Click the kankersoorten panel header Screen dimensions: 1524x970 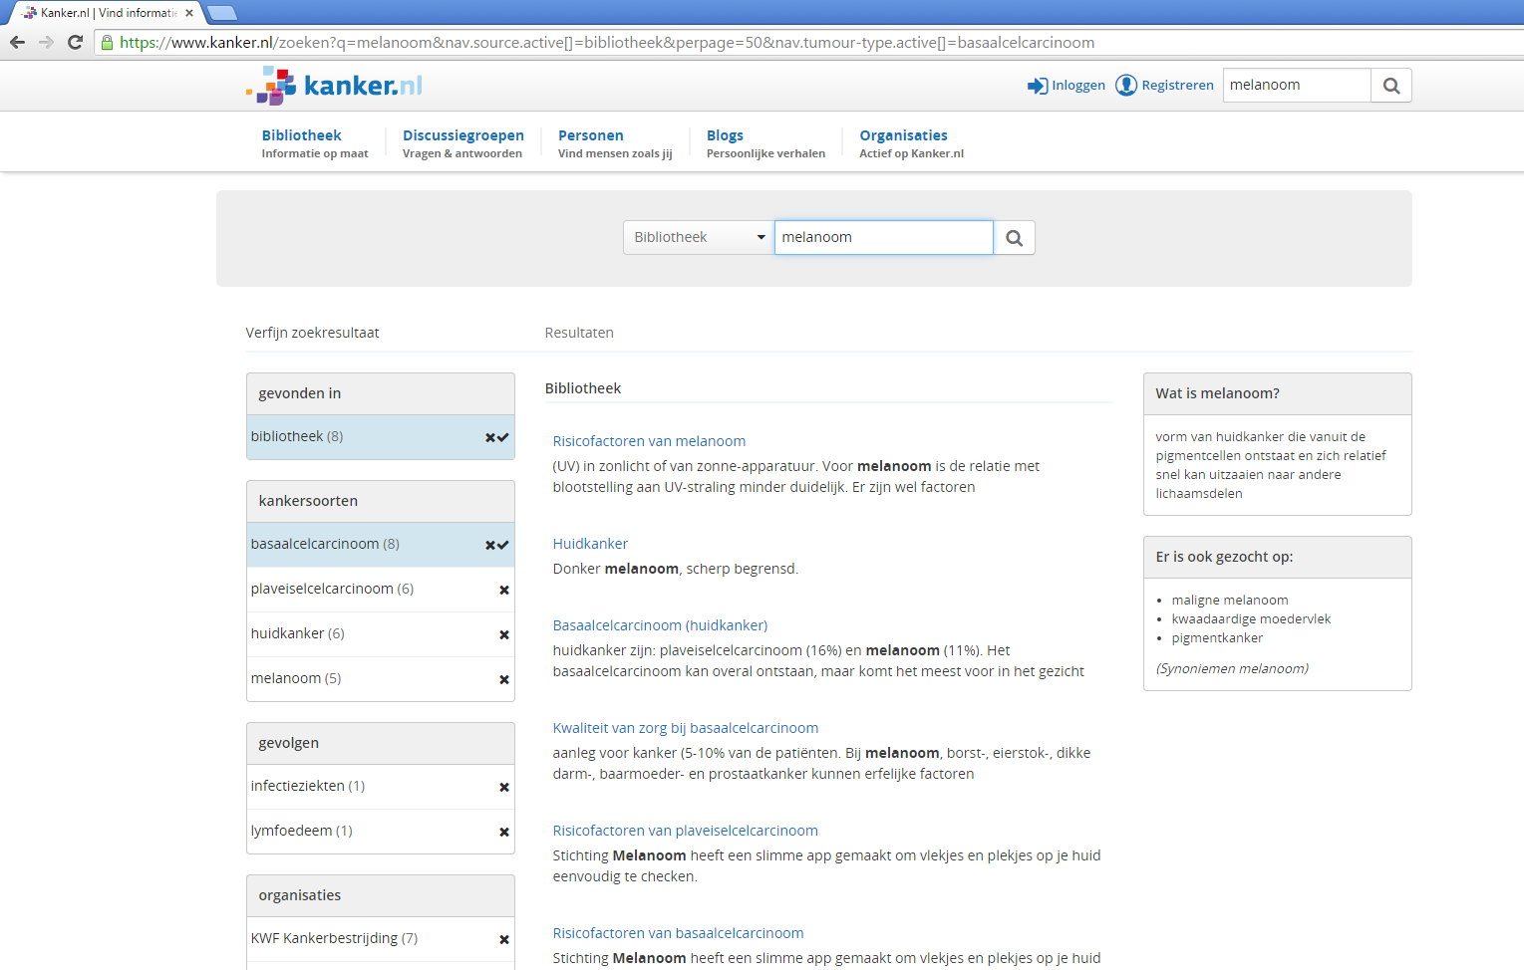point(381,501)
